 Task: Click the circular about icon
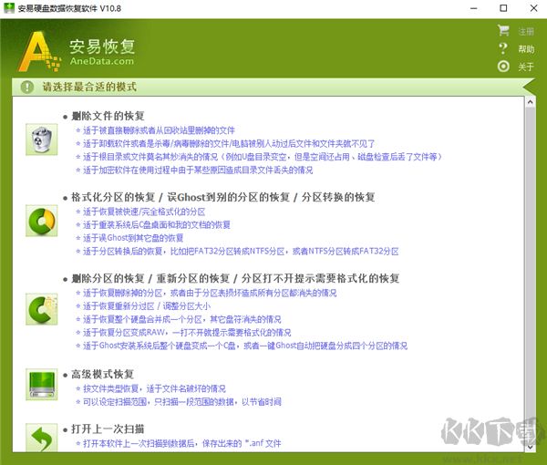click(x=503, y=67)
